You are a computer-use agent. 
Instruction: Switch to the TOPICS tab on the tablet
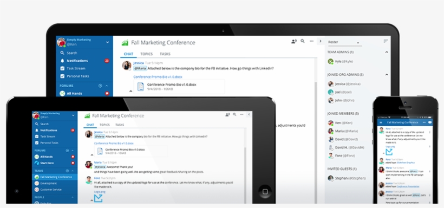[x=105, y=125]
